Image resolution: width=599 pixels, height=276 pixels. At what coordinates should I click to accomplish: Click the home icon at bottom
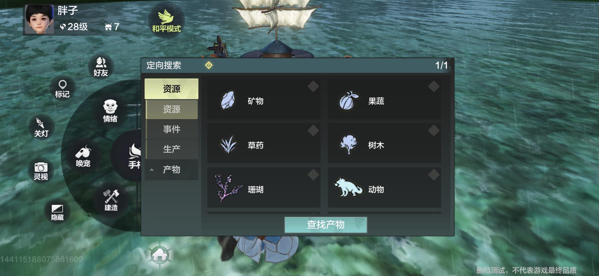click(x=160, y=255)
